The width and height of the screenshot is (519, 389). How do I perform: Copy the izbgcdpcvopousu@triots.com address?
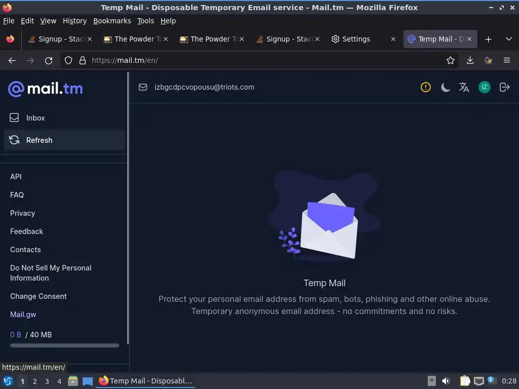pos(204,87)
